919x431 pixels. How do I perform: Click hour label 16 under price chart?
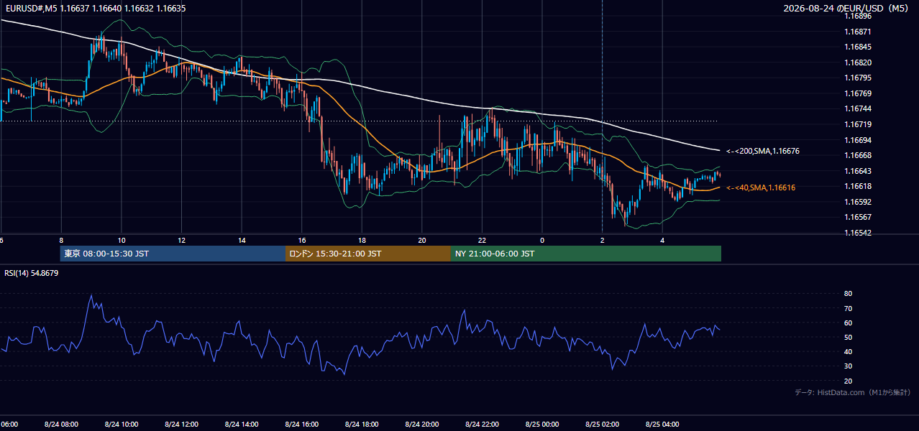(x=301, y=240)
